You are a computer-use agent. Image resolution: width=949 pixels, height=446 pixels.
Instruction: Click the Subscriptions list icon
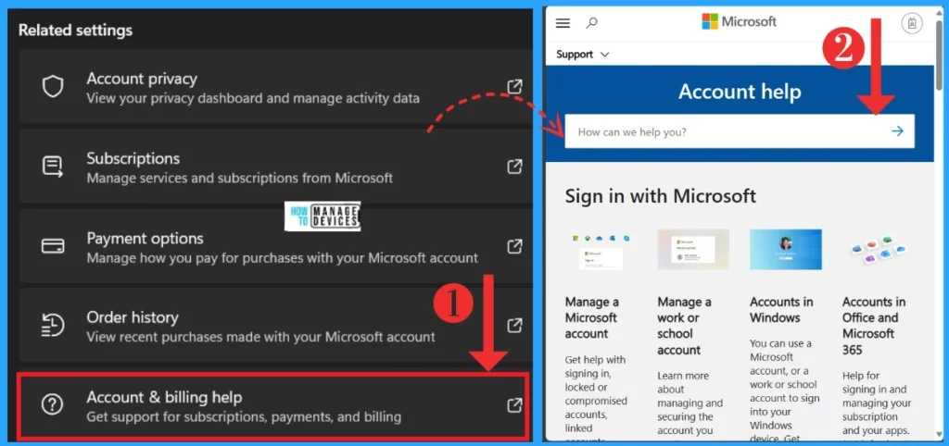coord(53,167)
